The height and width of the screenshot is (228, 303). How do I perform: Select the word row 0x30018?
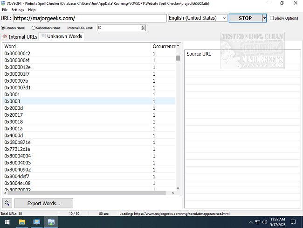89,121
